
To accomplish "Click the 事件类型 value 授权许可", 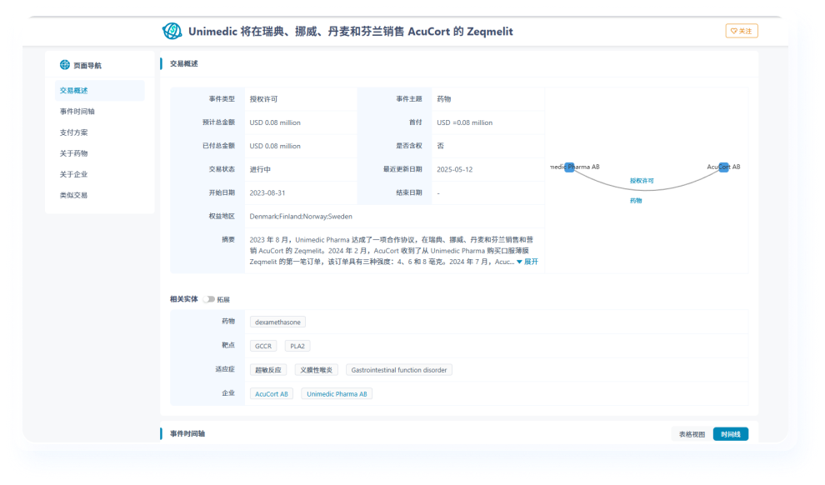I will click(x=263, y=99).
